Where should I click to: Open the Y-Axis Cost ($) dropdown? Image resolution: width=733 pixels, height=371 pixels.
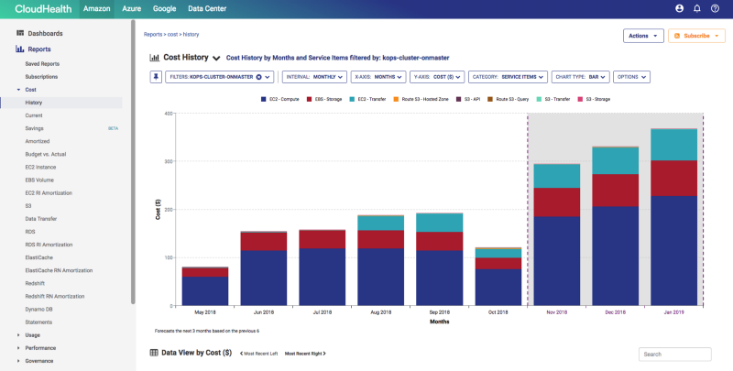pos(437,77)
